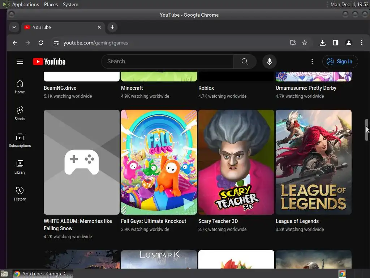Open Shorts from sidebar

pyautogui.click(x=20, y=114)
